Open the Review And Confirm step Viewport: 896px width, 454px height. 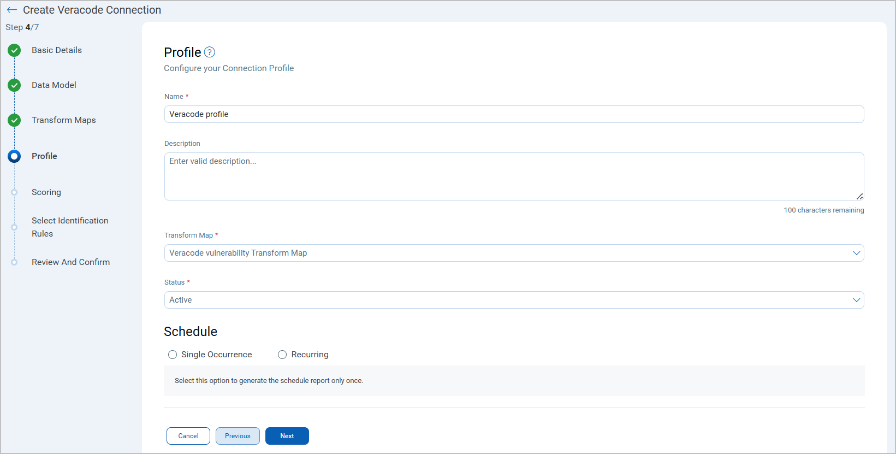coord(71,262)
